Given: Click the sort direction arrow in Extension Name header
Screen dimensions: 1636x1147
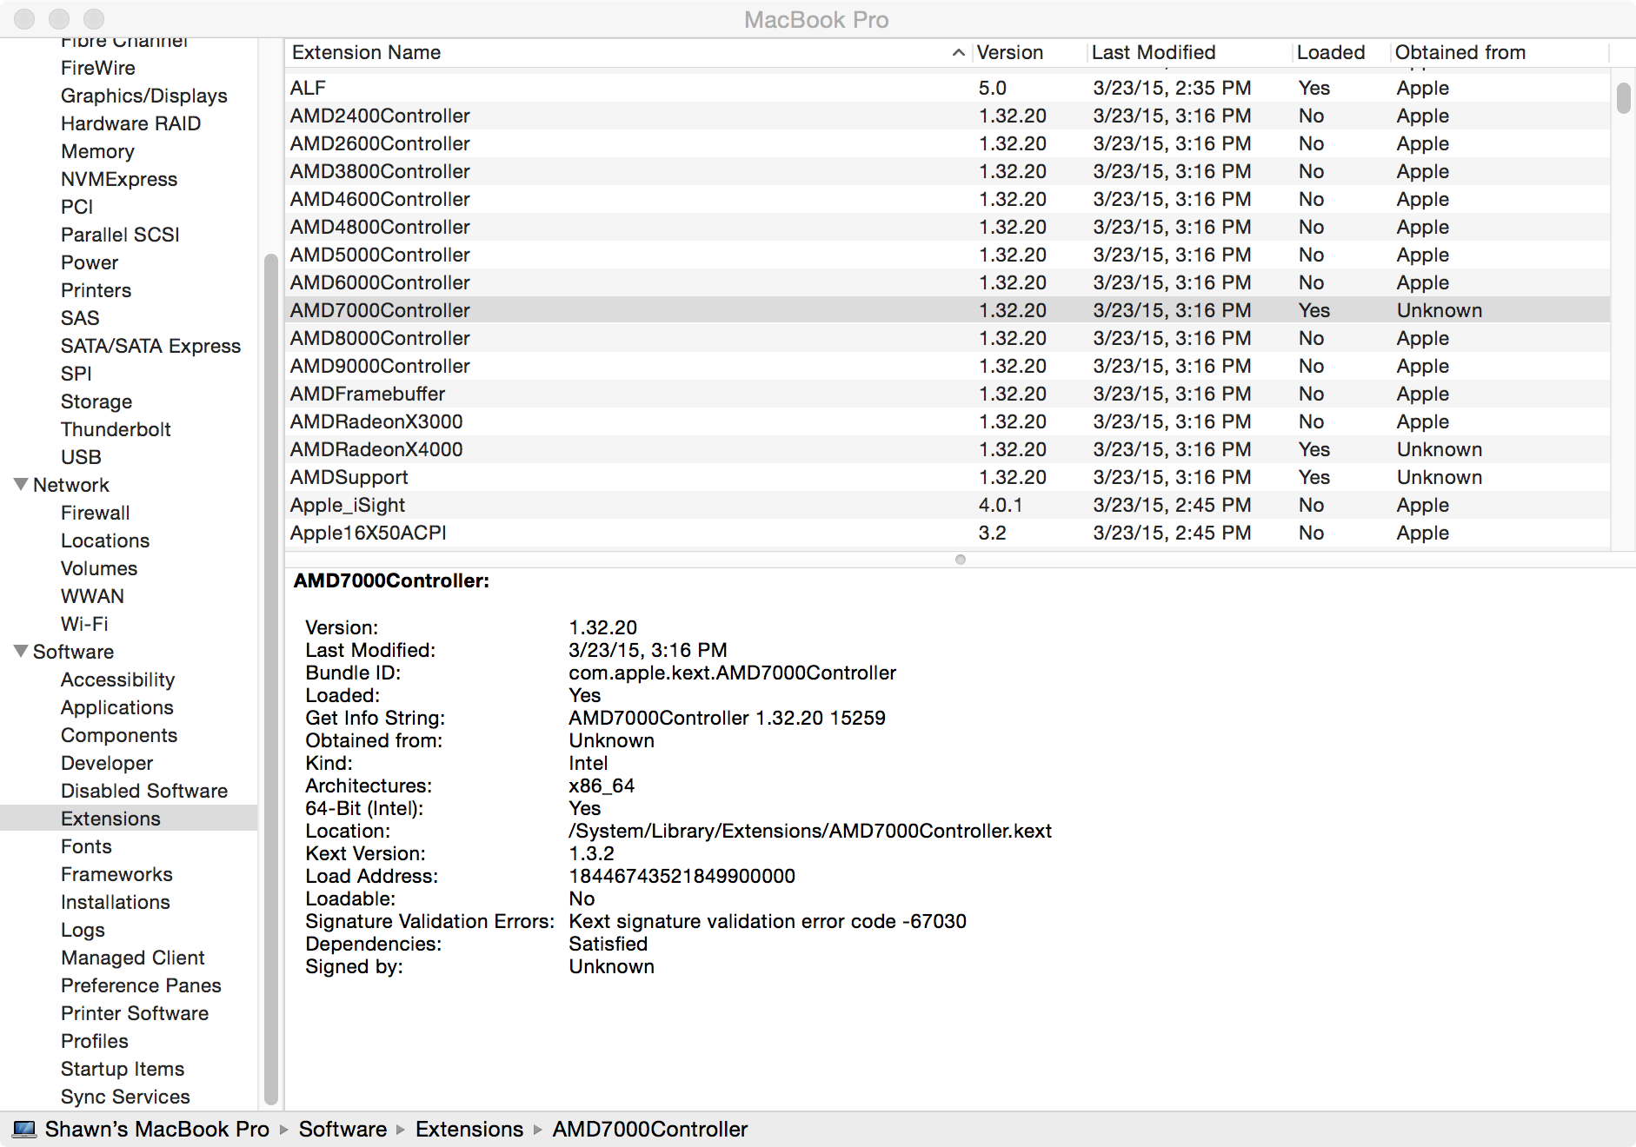Looking at the screenshot, I should pos(958,52).
